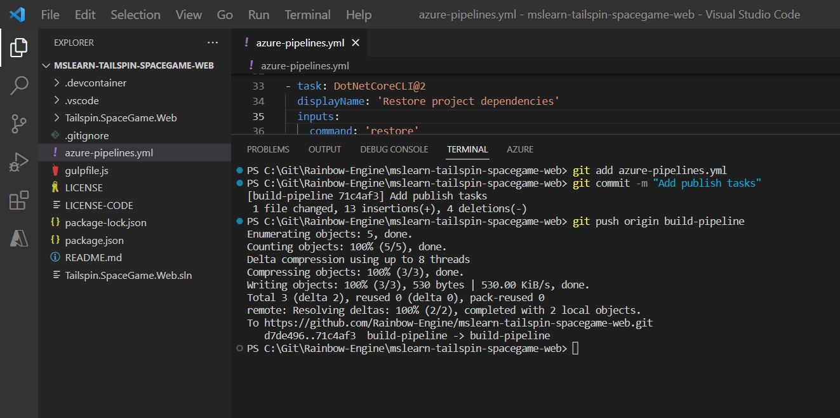
Task: Click line number 35 in the editor
Action: click(x=258, y=117)
